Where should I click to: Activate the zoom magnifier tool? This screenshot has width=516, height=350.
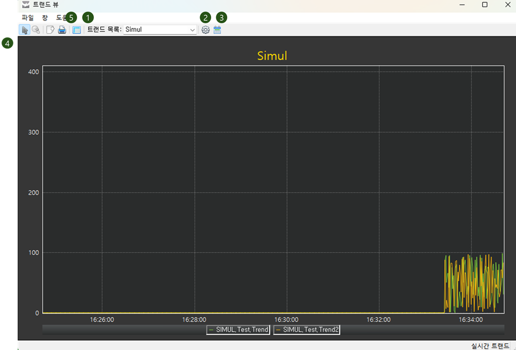[x=36, y=30]
